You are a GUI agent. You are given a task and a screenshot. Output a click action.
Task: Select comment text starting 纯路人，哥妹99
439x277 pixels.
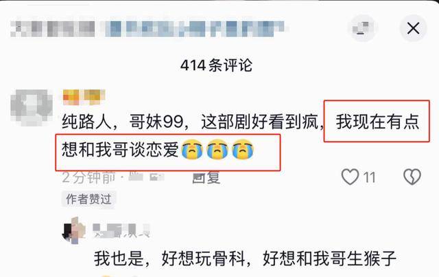coord(241,135)
